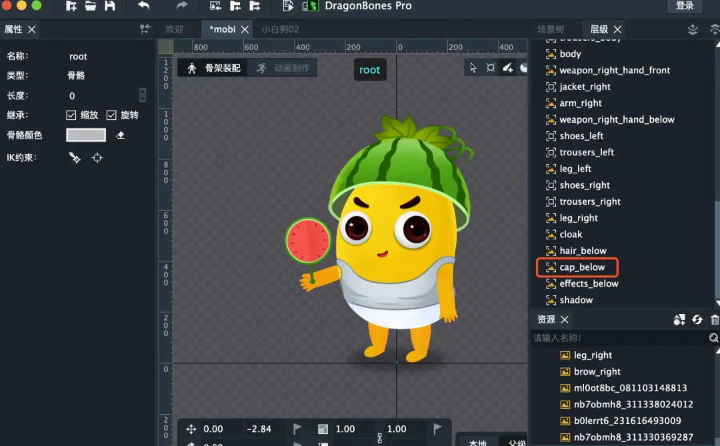Screen dimensions: 720x446
Task: Collapse all layers via stacked layers icon
Action: click(693, 29)
